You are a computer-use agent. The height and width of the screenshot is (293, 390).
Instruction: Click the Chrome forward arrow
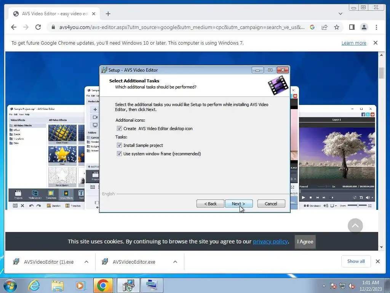(x=26, y=27)
